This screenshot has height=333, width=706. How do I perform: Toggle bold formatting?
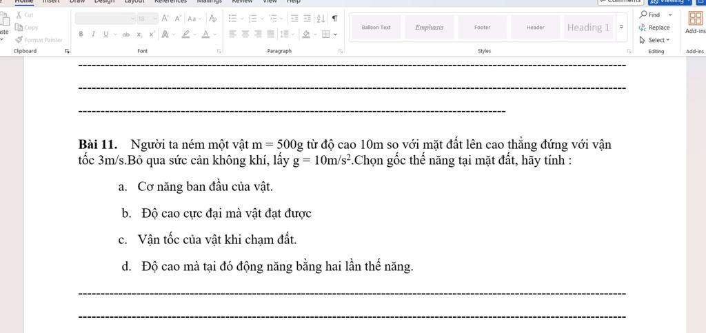pyautogui.click(x=81, y=34)
